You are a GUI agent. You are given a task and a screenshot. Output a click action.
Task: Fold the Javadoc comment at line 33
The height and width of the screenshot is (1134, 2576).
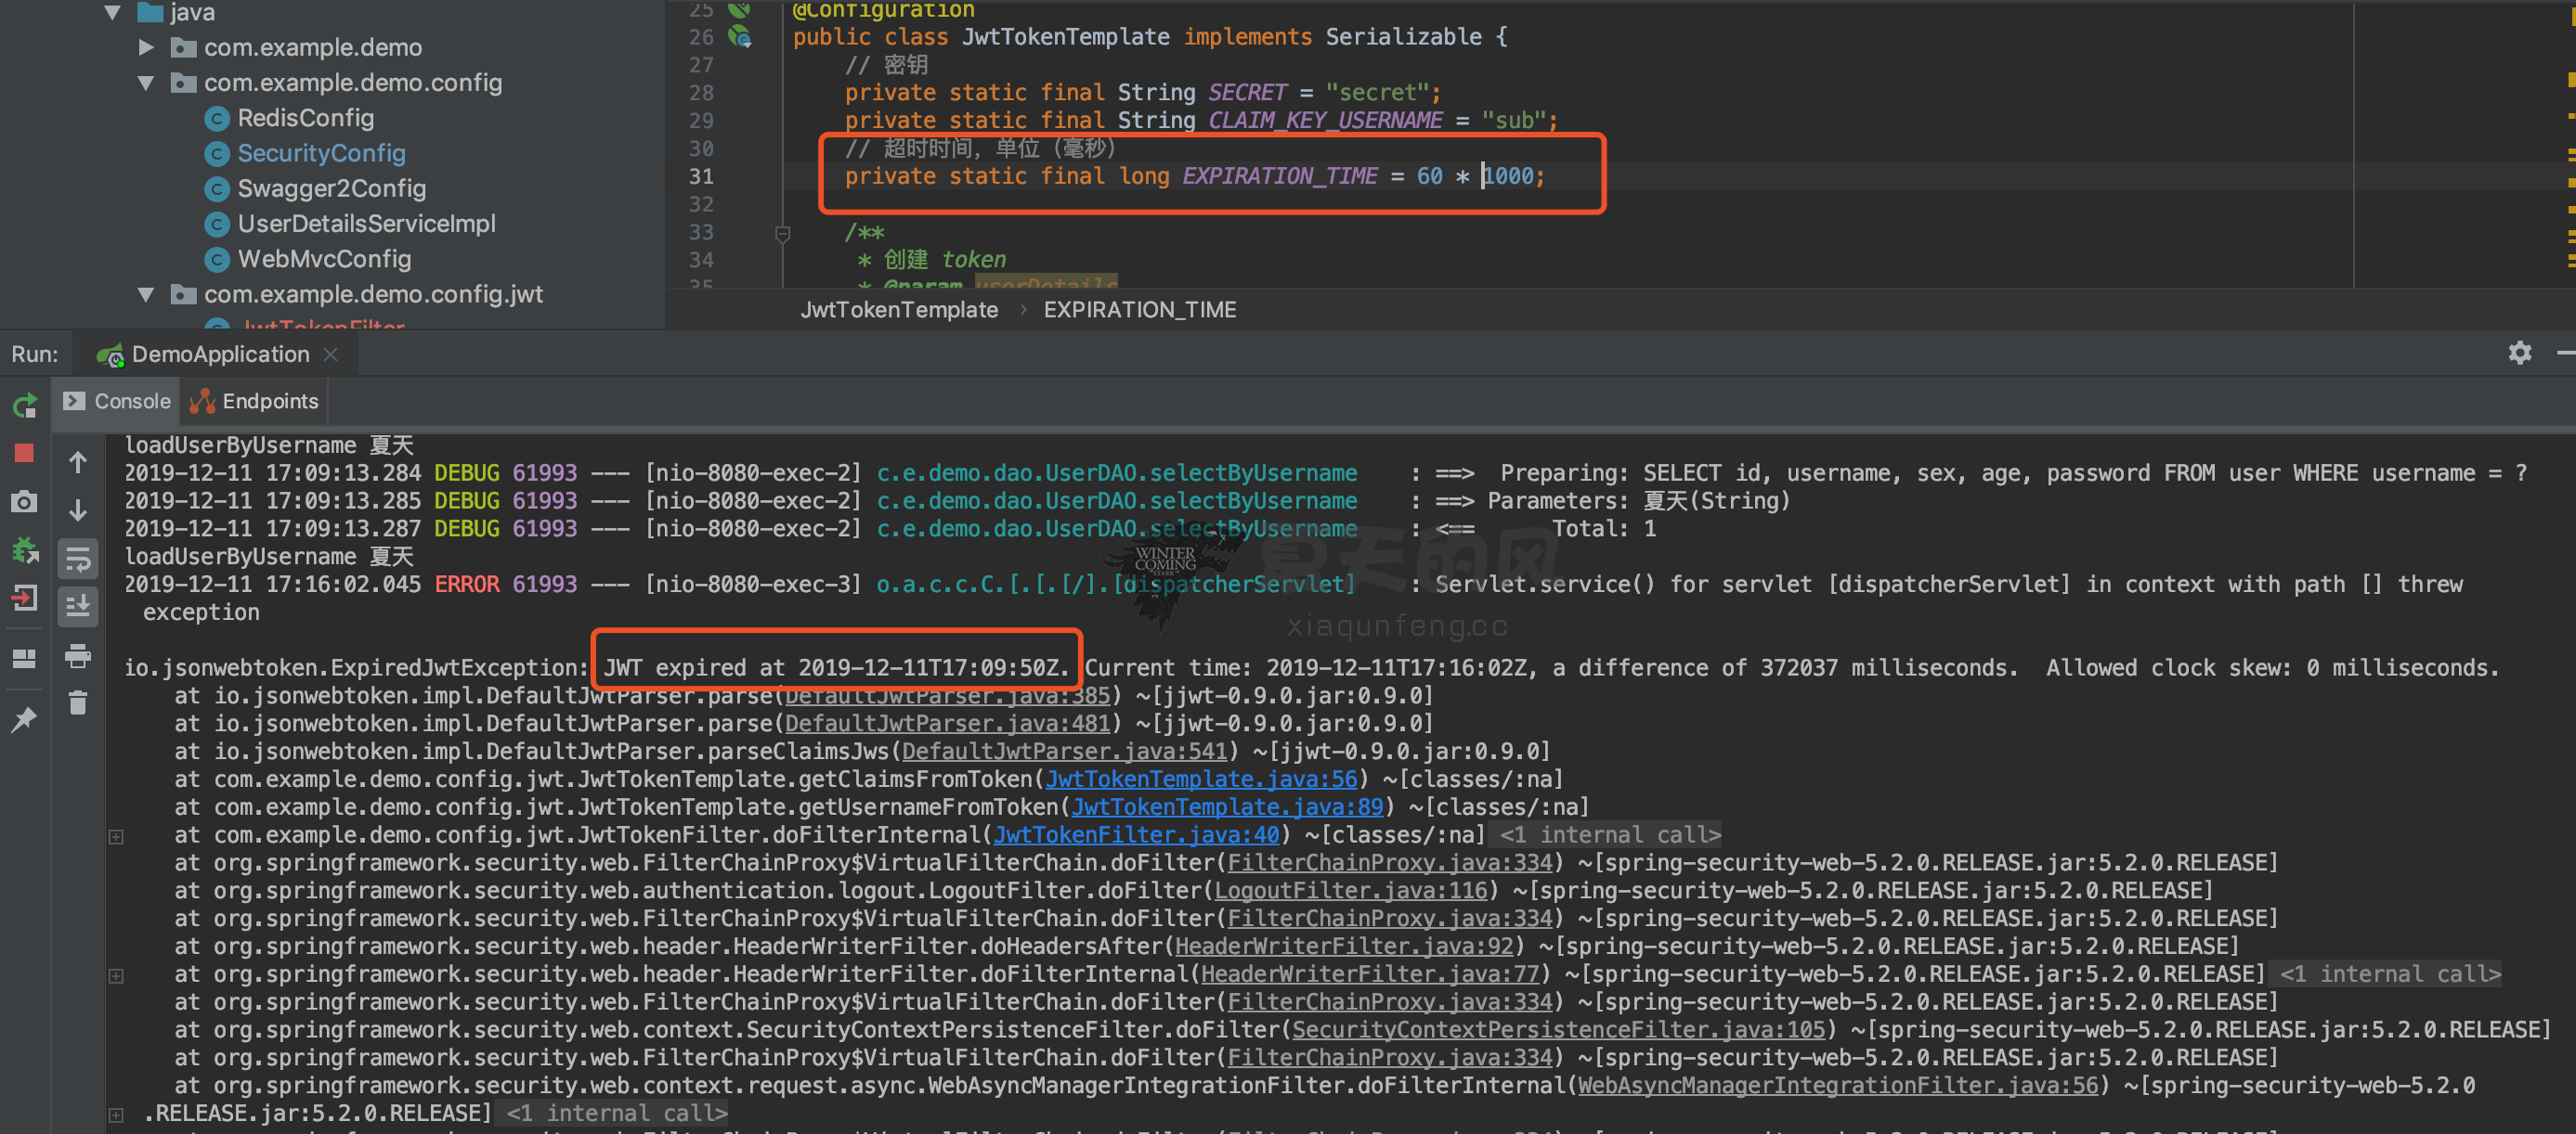(783, 233)
